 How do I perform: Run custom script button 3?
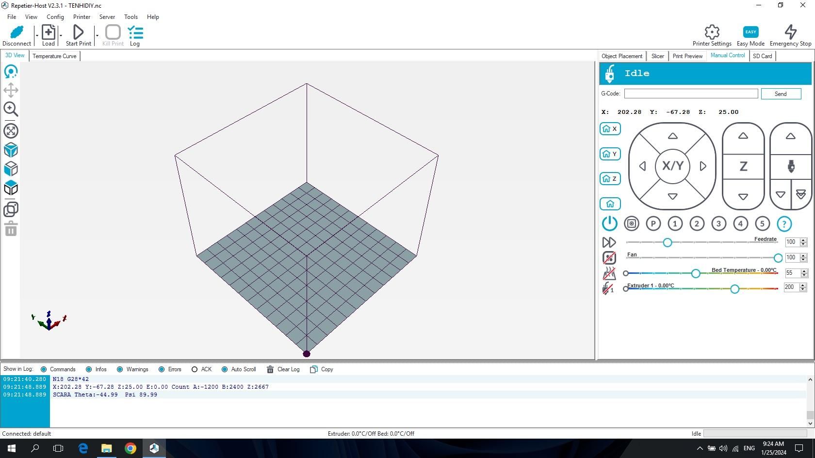[x=718, y=224]
